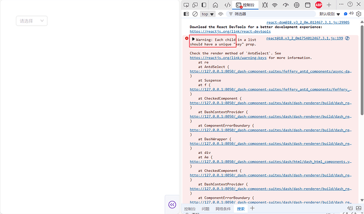Open the 默认级别 log level dropdown
Image resolution: width=364 pixels, height=214 pixels.
tap(330, 14)
